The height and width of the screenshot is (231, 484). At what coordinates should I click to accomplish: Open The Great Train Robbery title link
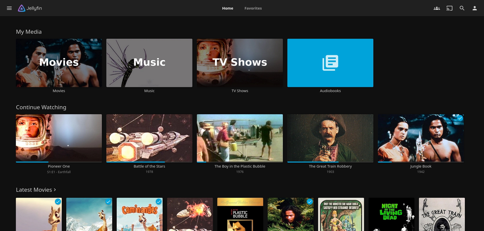330,166
